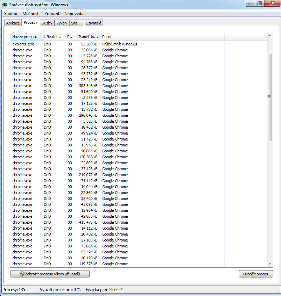The image size is (281, 296).
Task: Select chrome.exe row using 94 768 kB
Action: [118, 62]
